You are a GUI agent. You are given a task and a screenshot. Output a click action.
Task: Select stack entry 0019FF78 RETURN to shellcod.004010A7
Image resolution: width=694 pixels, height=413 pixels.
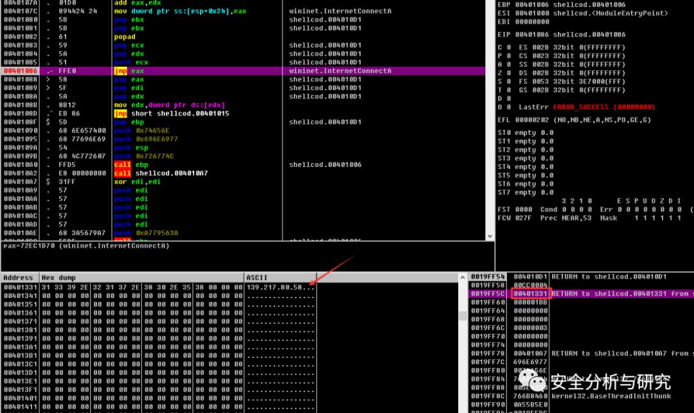581,354
